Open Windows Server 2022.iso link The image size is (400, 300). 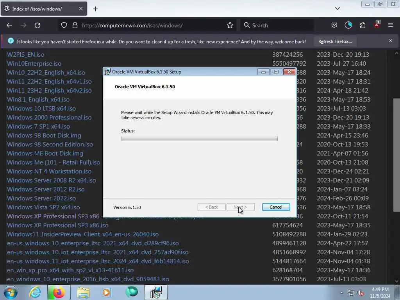click(41, 198)
